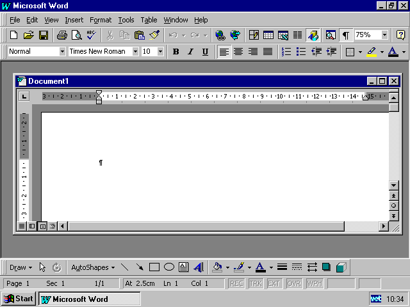This screenshot has width=410, height=307.
Task: Toggle Italic formatting
Action: [x=190, y=52]
